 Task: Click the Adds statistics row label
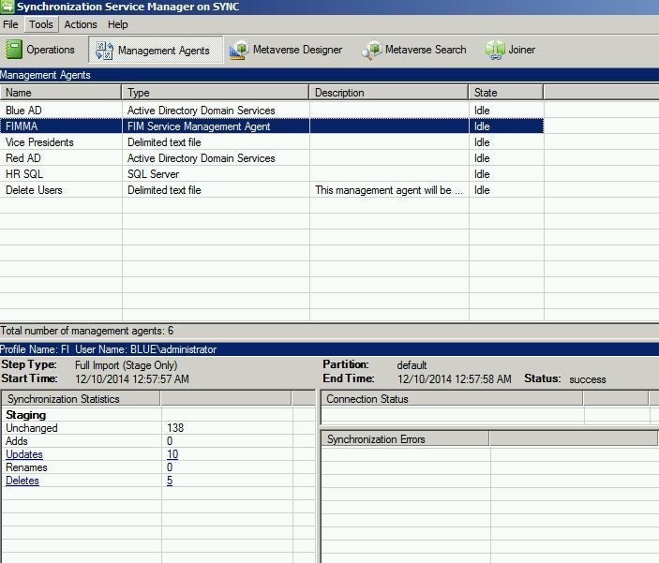(16, 440)
